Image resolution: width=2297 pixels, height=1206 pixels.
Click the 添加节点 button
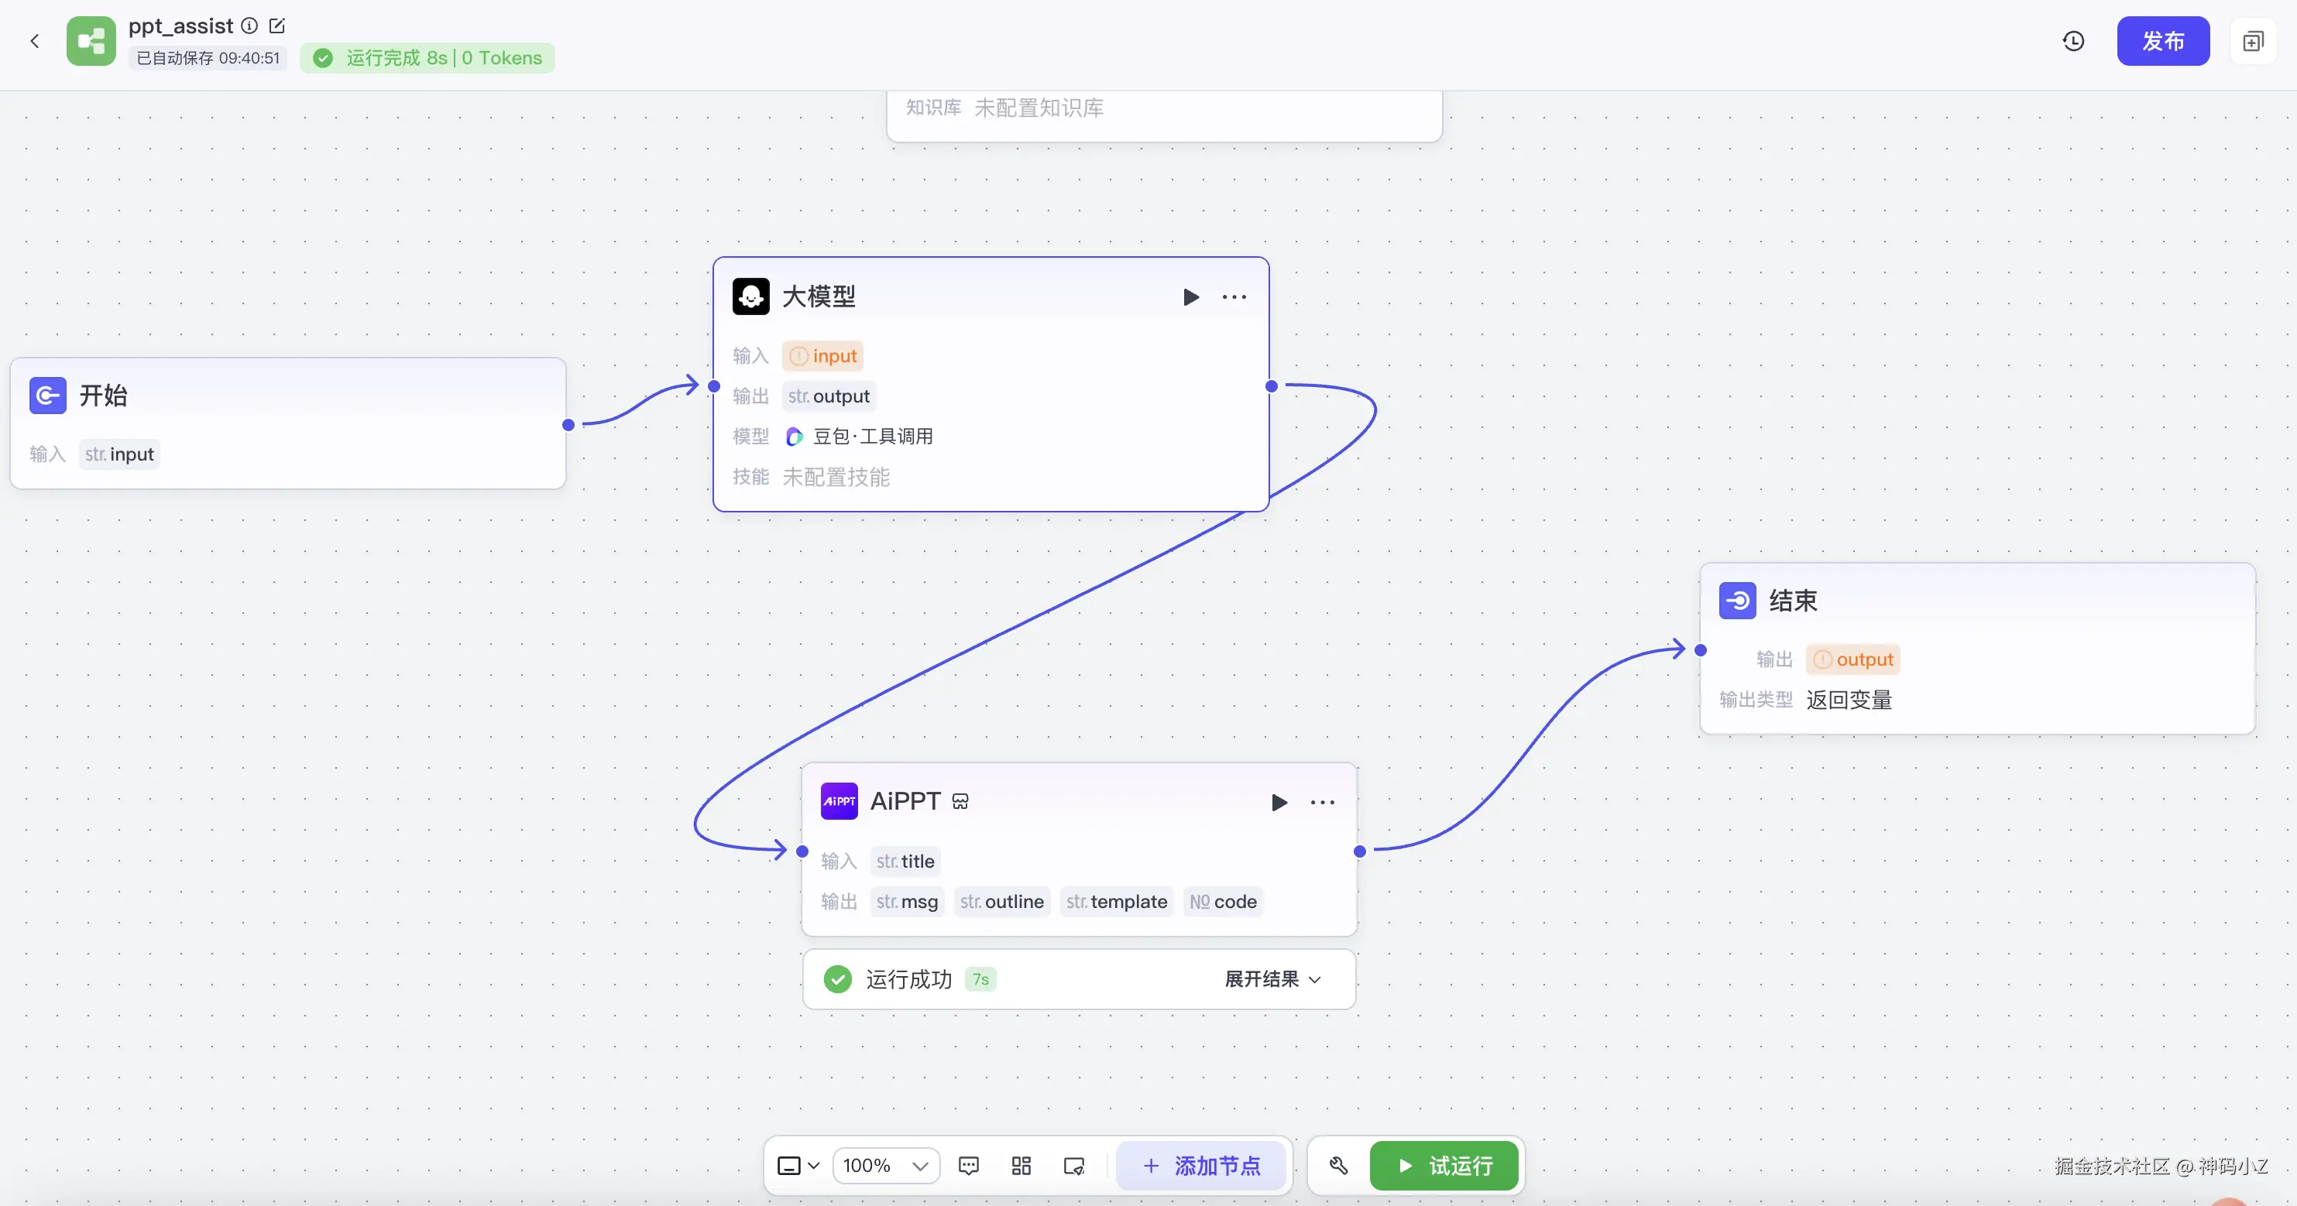click(1201, 1165)
